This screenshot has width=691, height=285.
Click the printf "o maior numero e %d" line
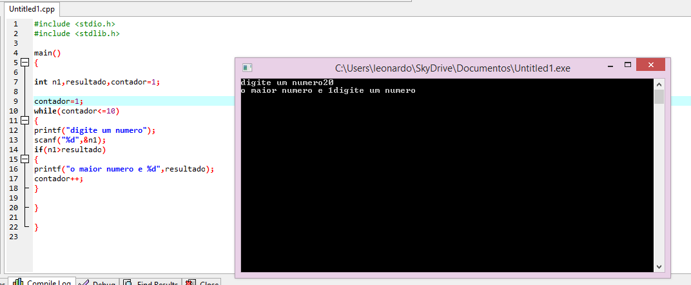(124, 169)
